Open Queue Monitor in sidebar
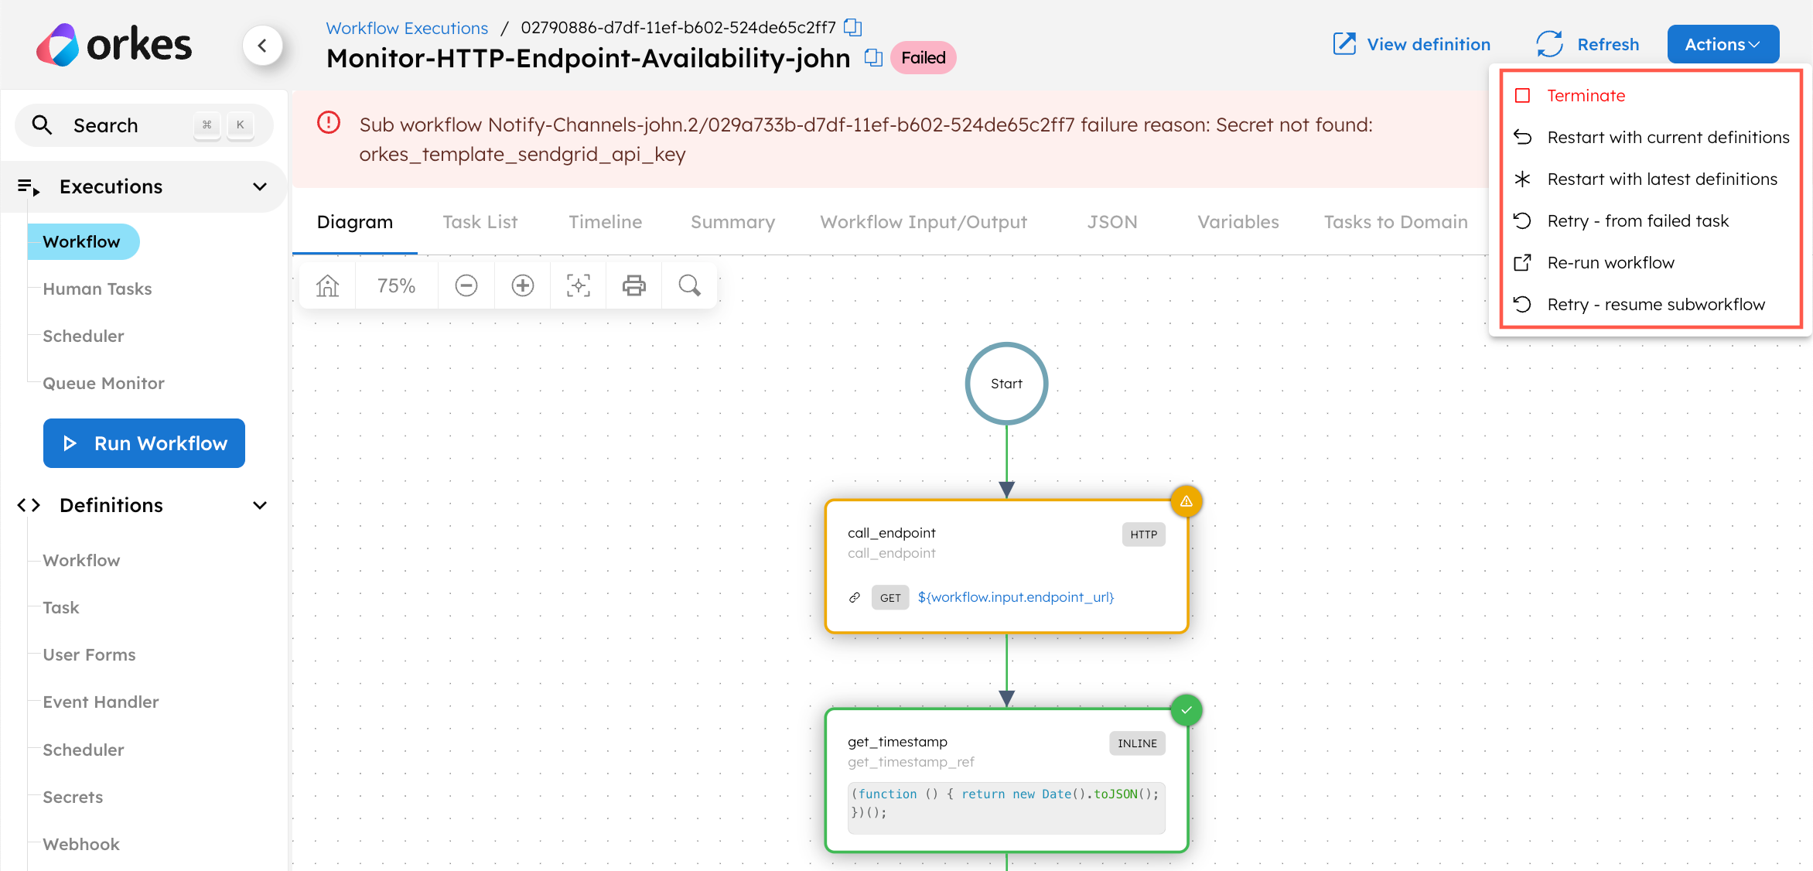Screen dimensions: 1813x871 104,384
